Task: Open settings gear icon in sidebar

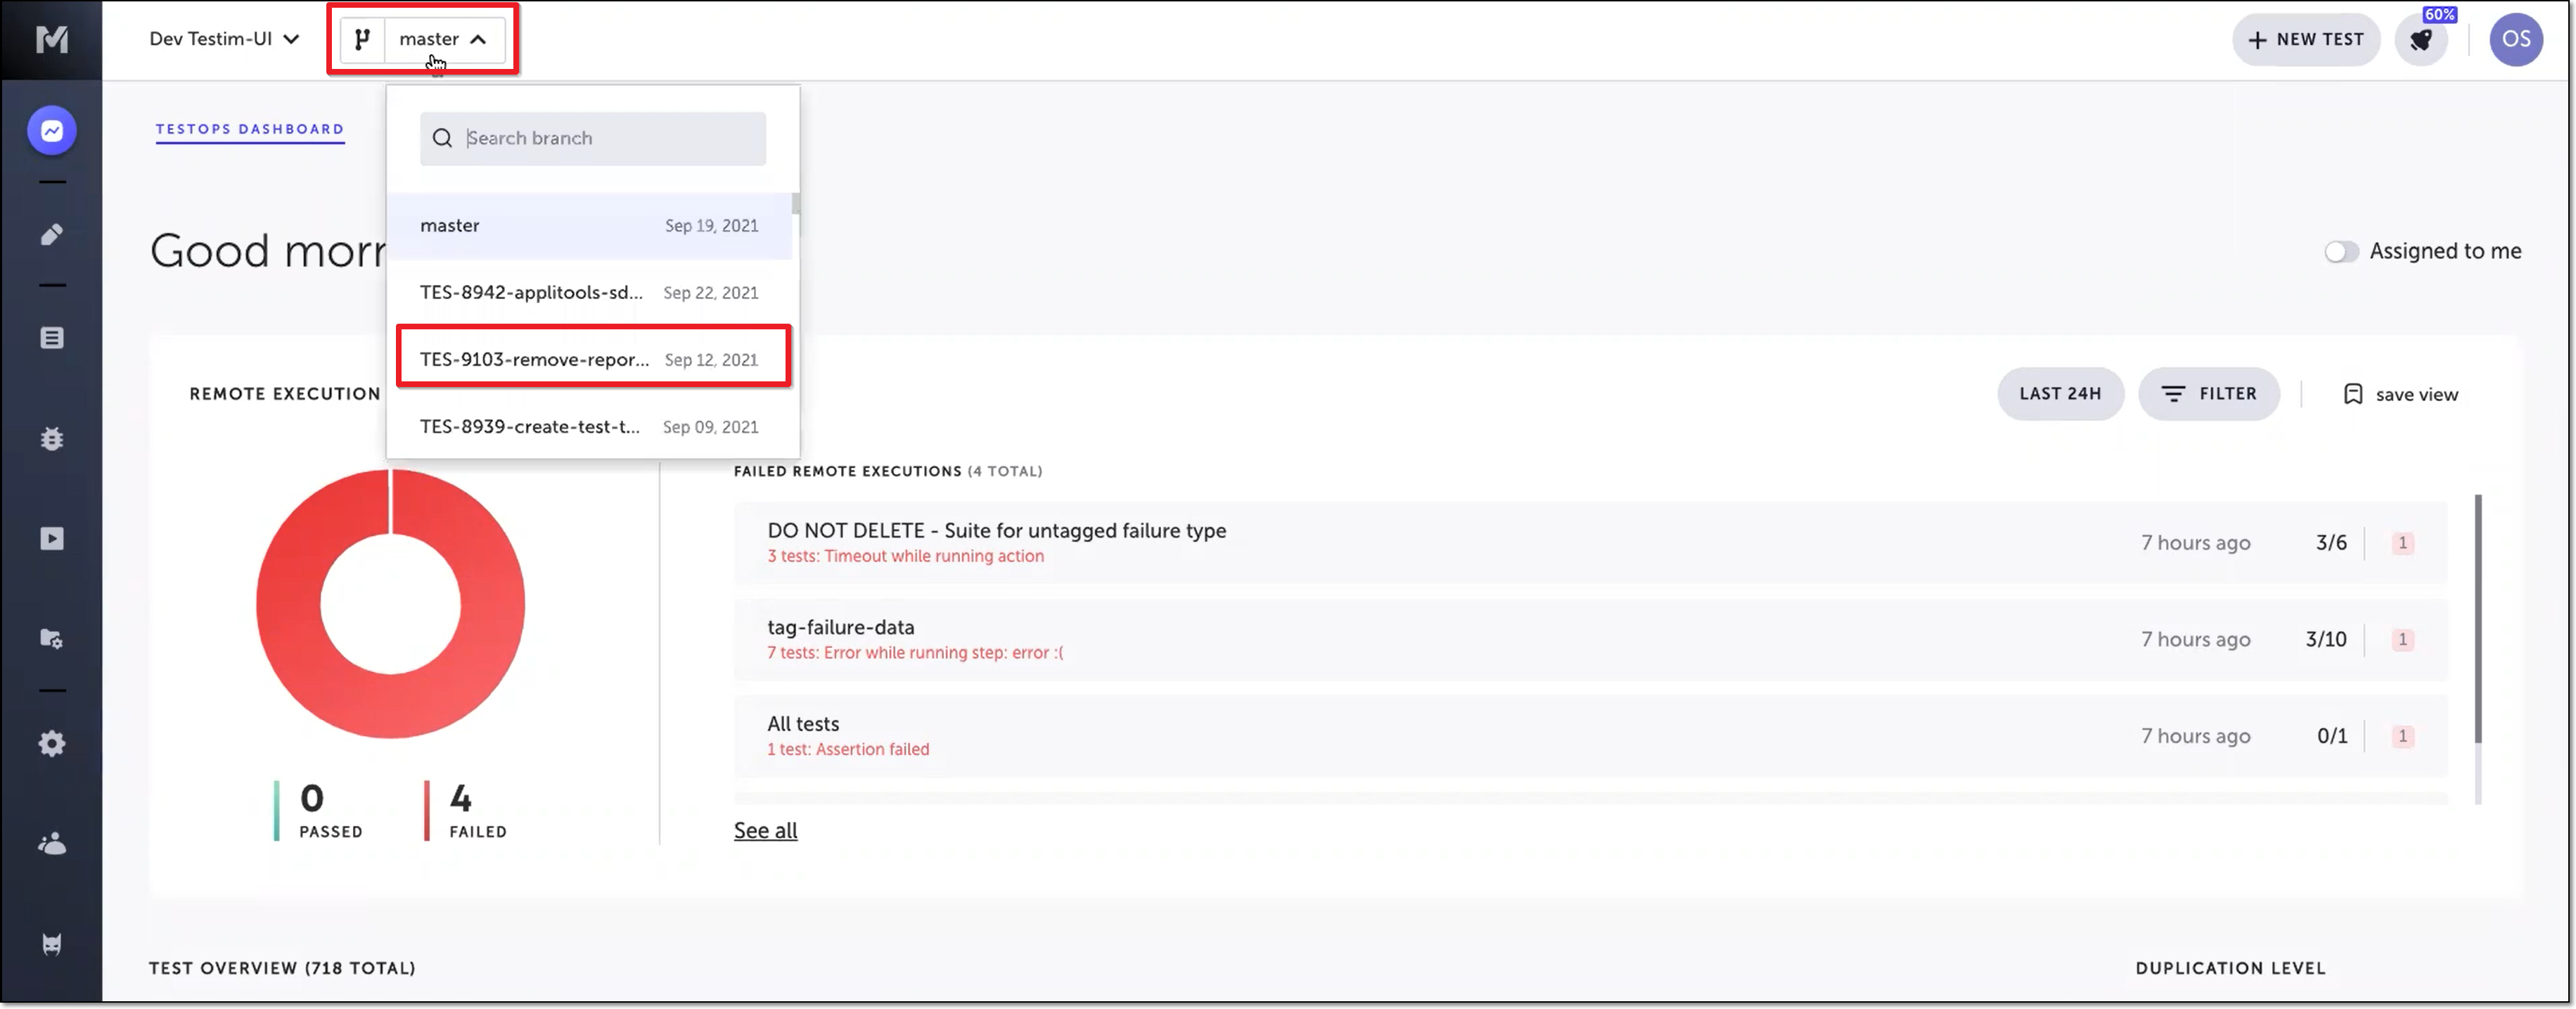Action: pos(52,743)
